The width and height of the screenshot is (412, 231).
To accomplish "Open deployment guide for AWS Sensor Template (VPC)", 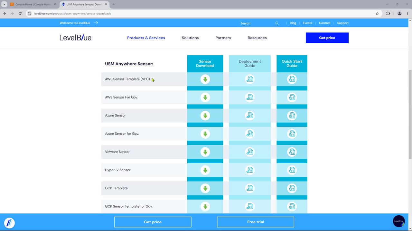I will point(250,79).
